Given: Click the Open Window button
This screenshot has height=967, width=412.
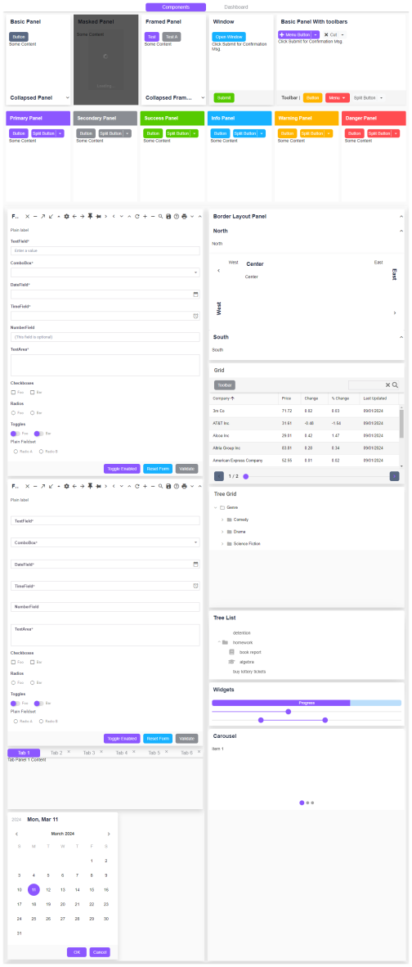Looking at the screenshot, I should (228, 37).
